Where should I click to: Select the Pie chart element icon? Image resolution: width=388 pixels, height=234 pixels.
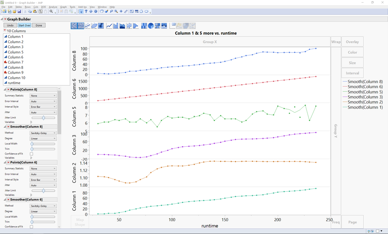[151, 25]
